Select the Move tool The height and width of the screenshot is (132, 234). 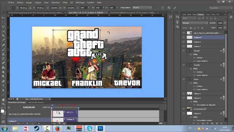[x=3, y=18]
